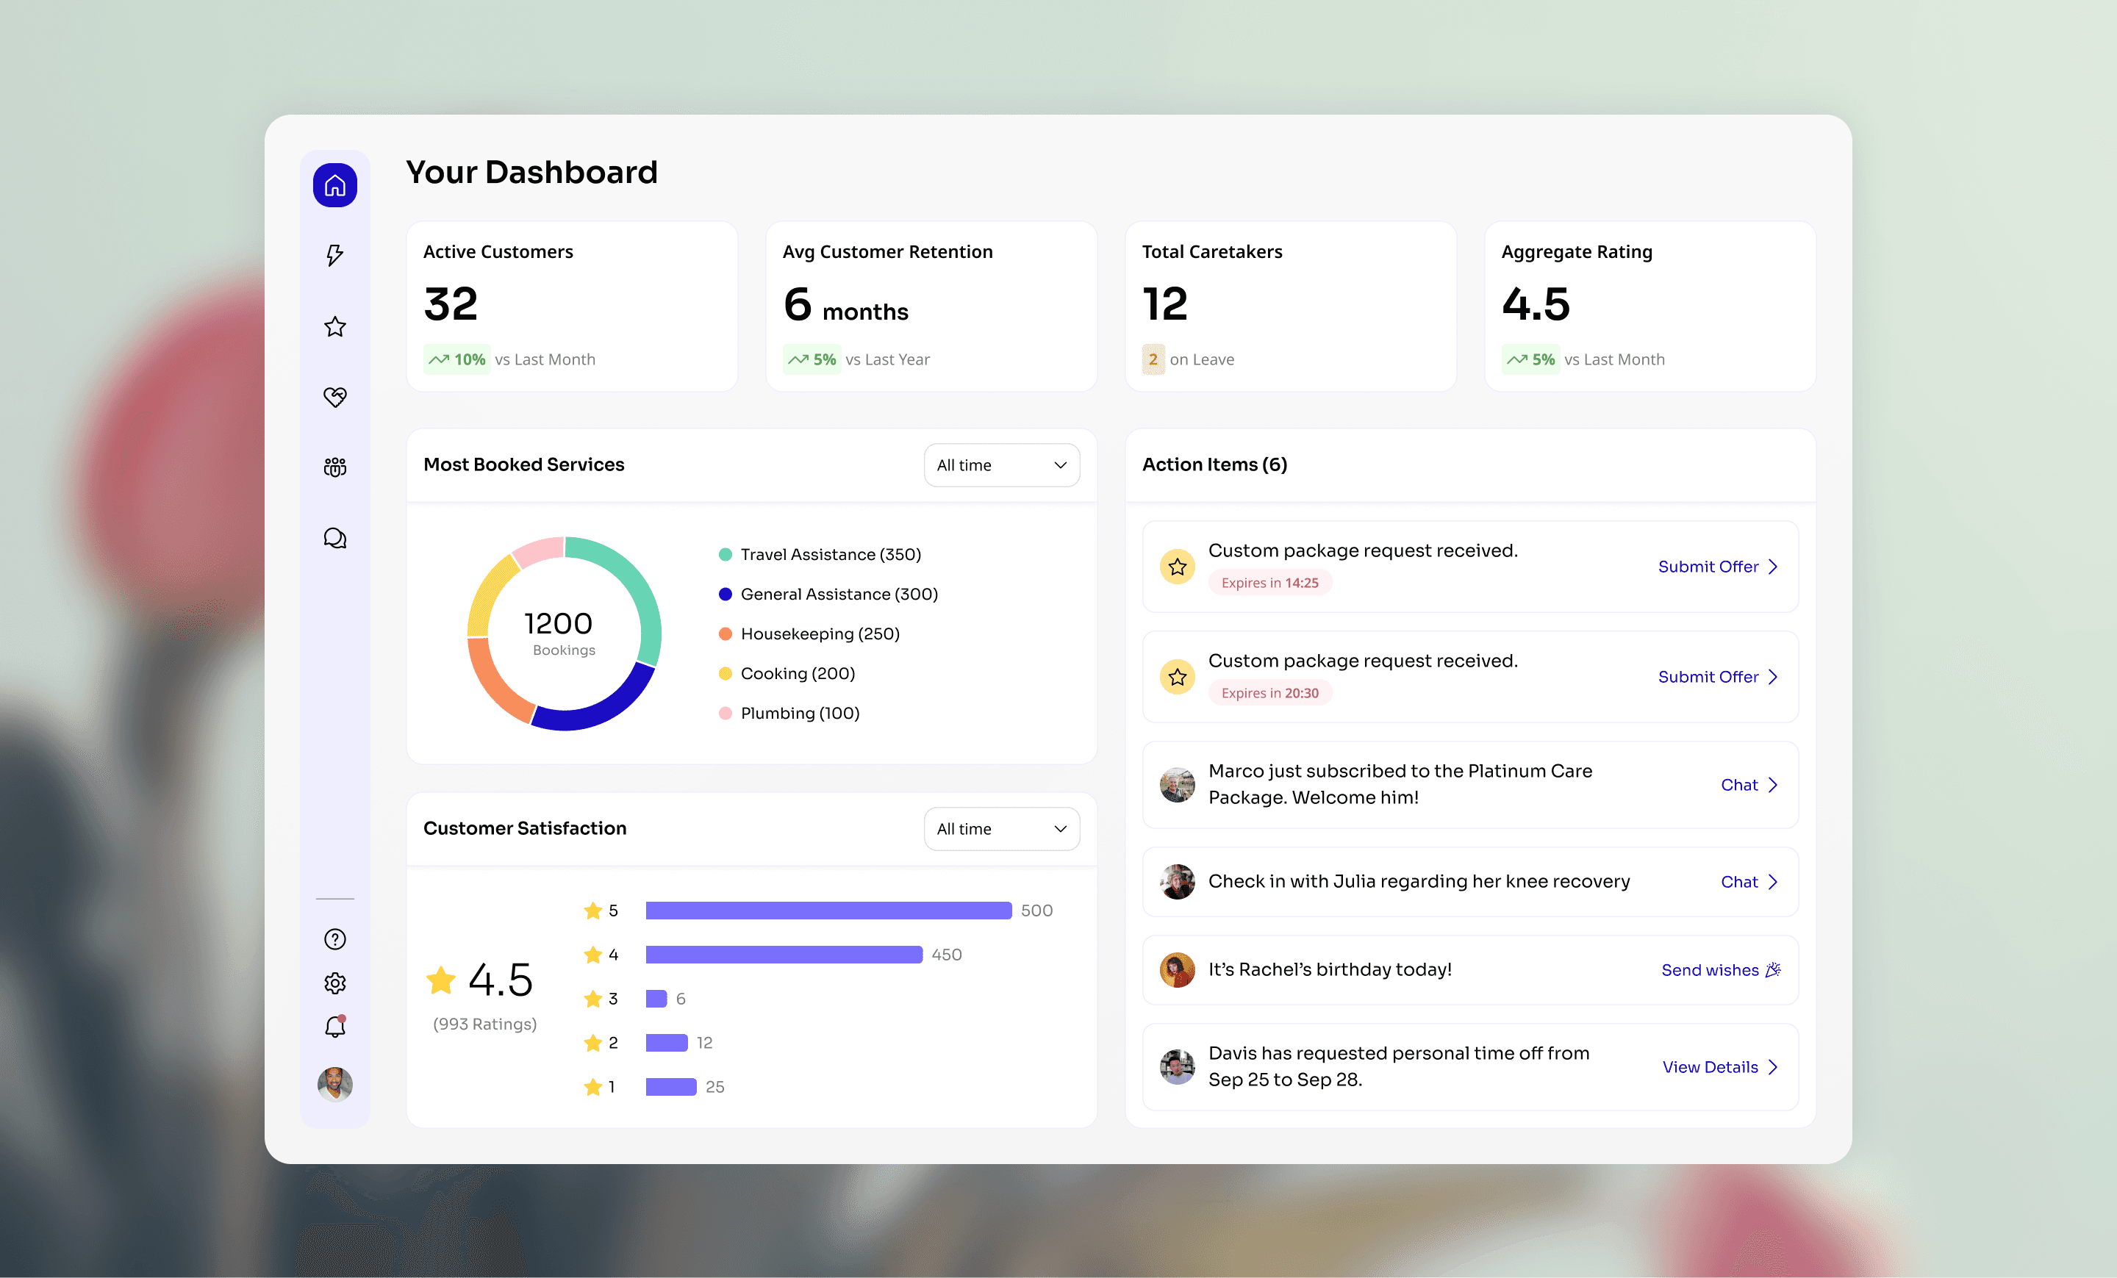The height and width of the screenshot is (1278, 2117).
Task: Open the lightning bolt sidebar icon
Action: pyautogui.click(x=335, y=255)
